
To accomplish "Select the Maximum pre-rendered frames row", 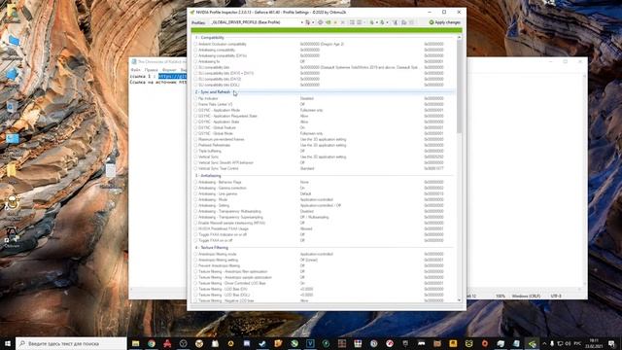I will pos(324,139).
